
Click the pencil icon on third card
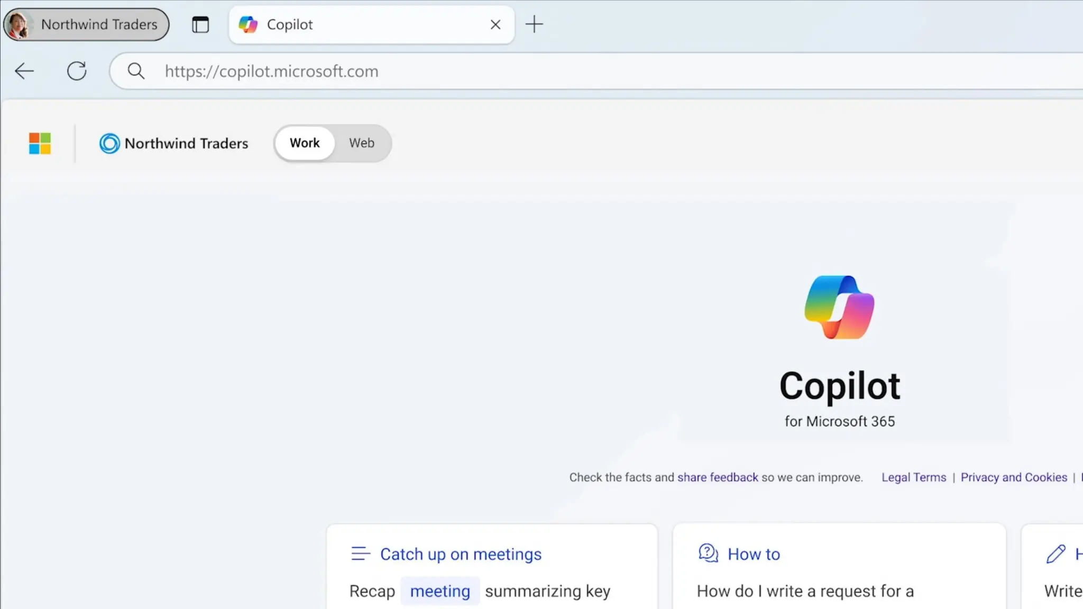coord(1056,553)
